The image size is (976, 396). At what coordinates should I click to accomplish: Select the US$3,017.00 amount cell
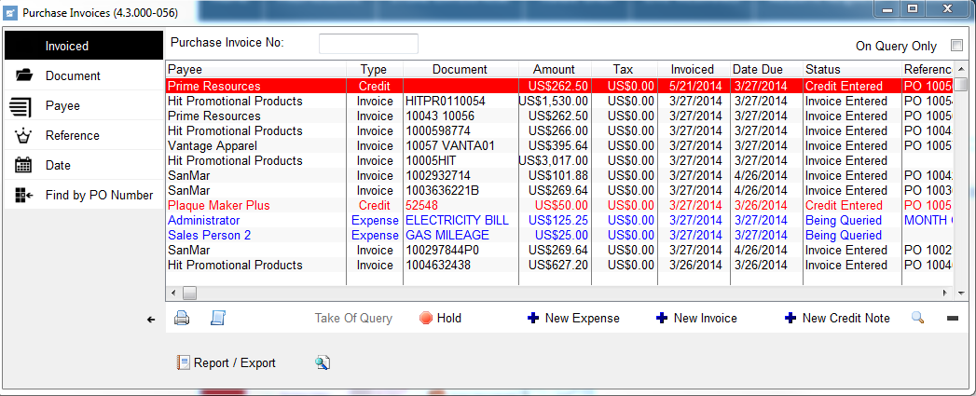click(555, 160)
